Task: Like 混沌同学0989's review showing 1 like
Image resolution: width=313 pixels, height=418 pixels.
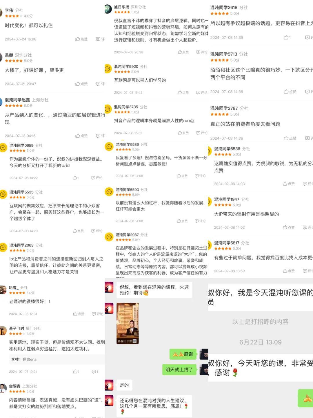Action: tap(76, 178)
